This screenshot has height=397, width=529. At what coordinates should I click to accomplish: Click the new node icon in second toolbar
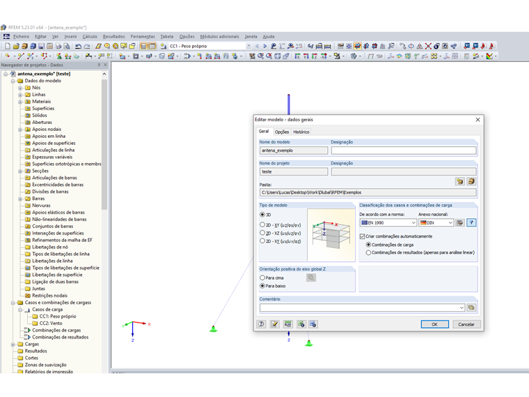click(x=8, y=56)
